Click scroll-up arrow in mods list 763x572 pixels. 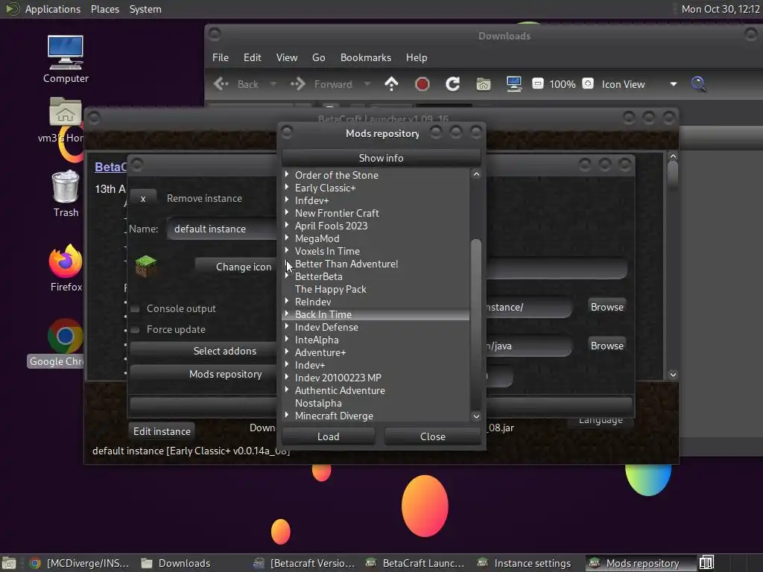(x=476, y=174)
